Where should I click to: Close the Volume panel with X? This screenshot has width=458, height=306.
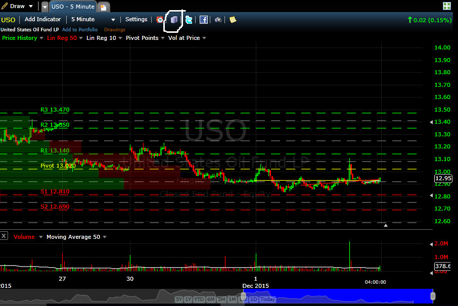(4, 236)
